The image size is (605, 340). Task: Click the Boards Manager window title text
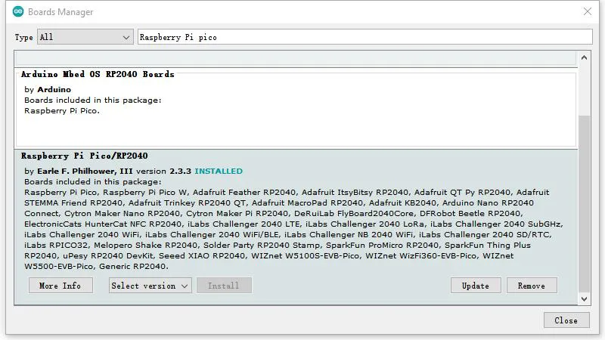(x=60, y=12)
